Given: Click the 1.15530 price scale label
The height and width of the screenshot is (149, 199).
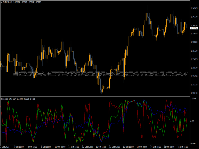Looking at the screenshot, I should click(194, 68).
